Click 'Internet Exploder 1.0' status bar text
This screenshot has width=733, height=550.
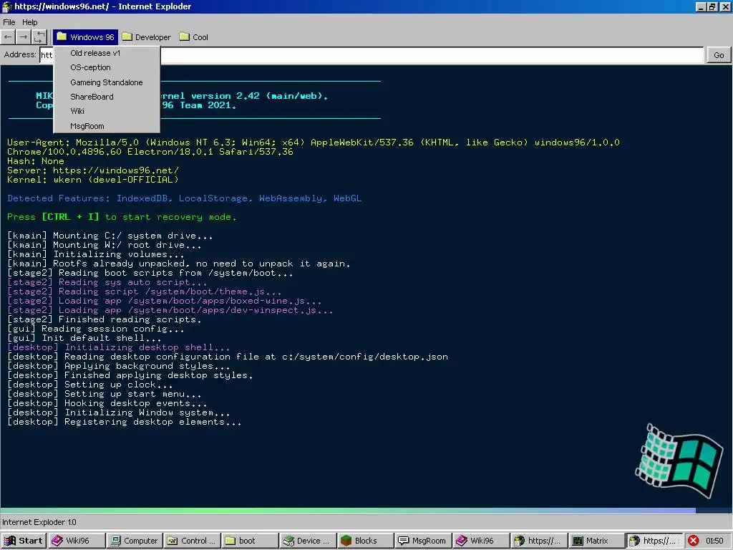pyautogui.click(x=39, y=522)
